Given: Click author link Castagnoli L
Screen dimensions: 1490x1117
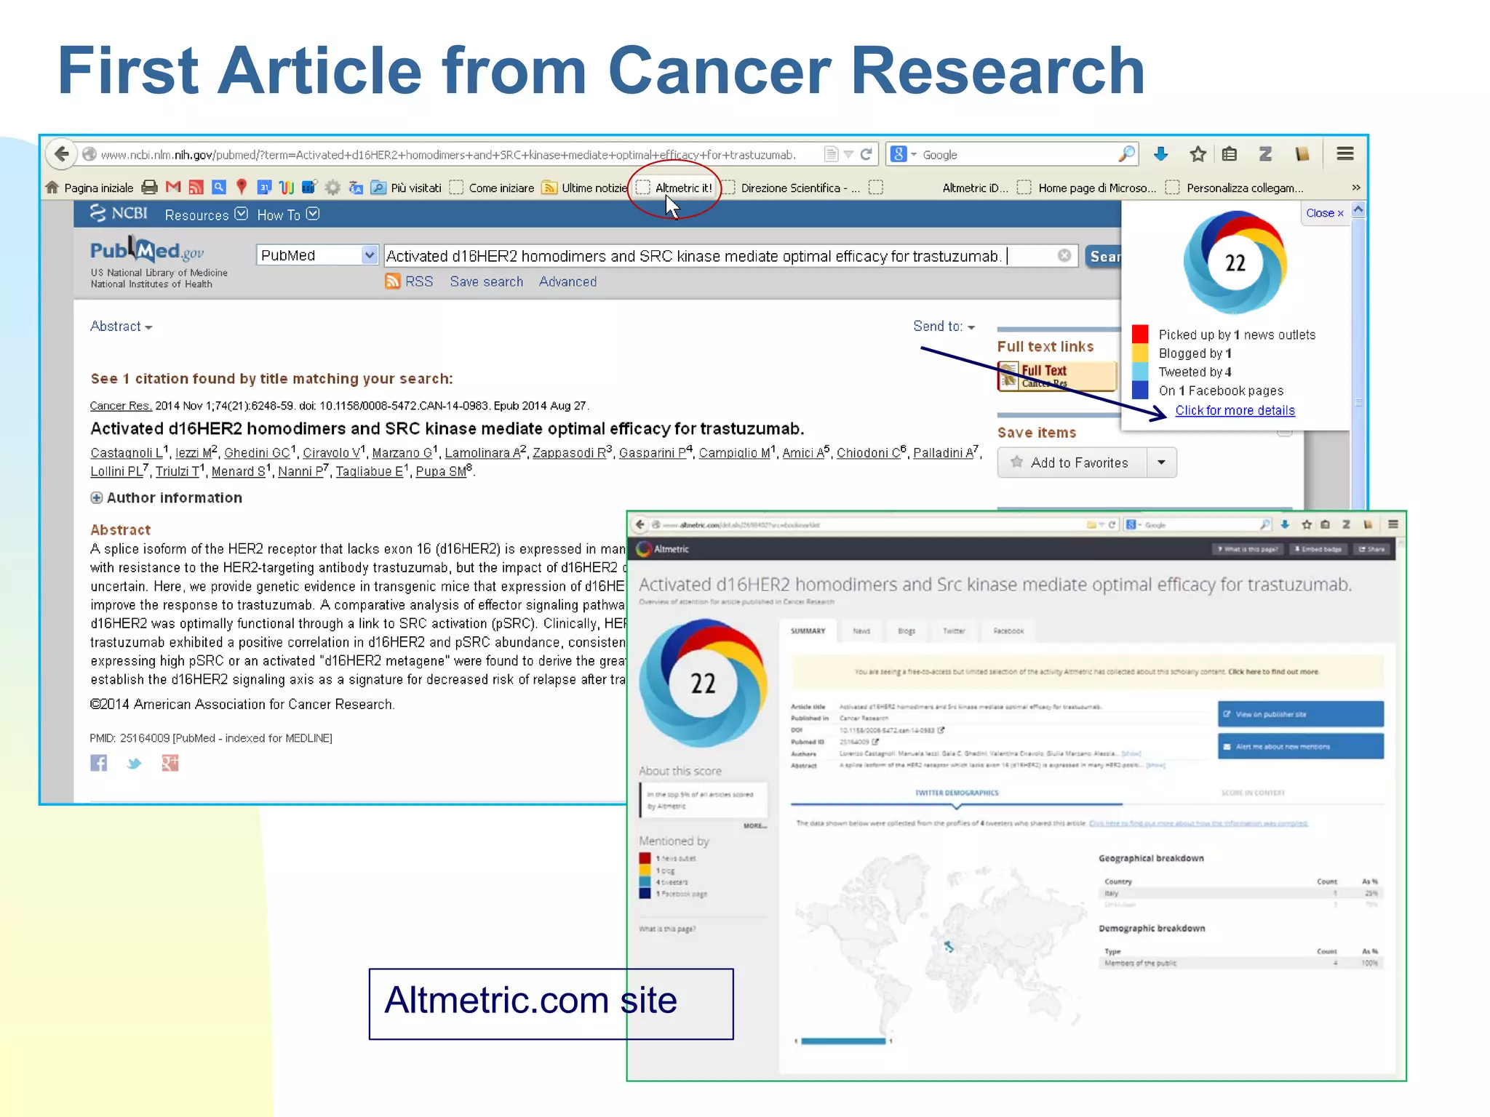Looking at the screenshot, I should pos(127,453).
